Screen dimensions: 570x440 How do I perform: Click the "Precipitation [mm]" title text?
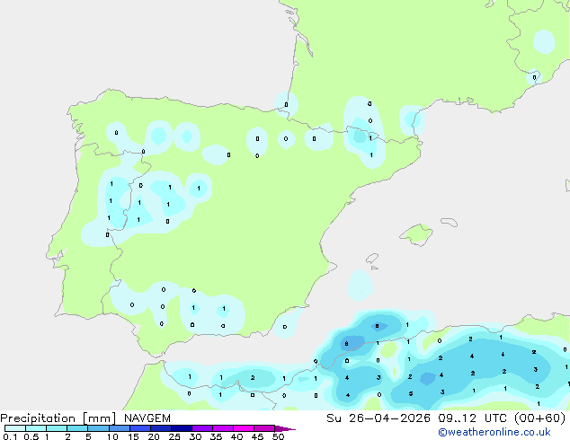(58, 418)
